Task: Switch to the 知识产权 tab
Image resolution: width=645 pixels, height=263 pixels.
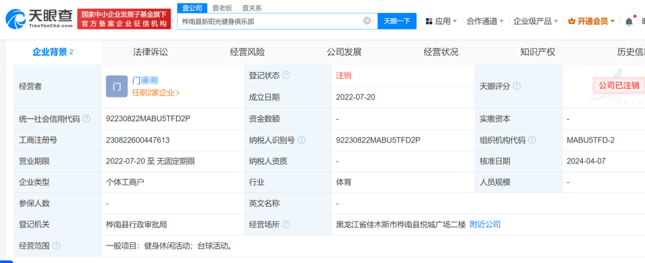Action: [x=537, y=52]
